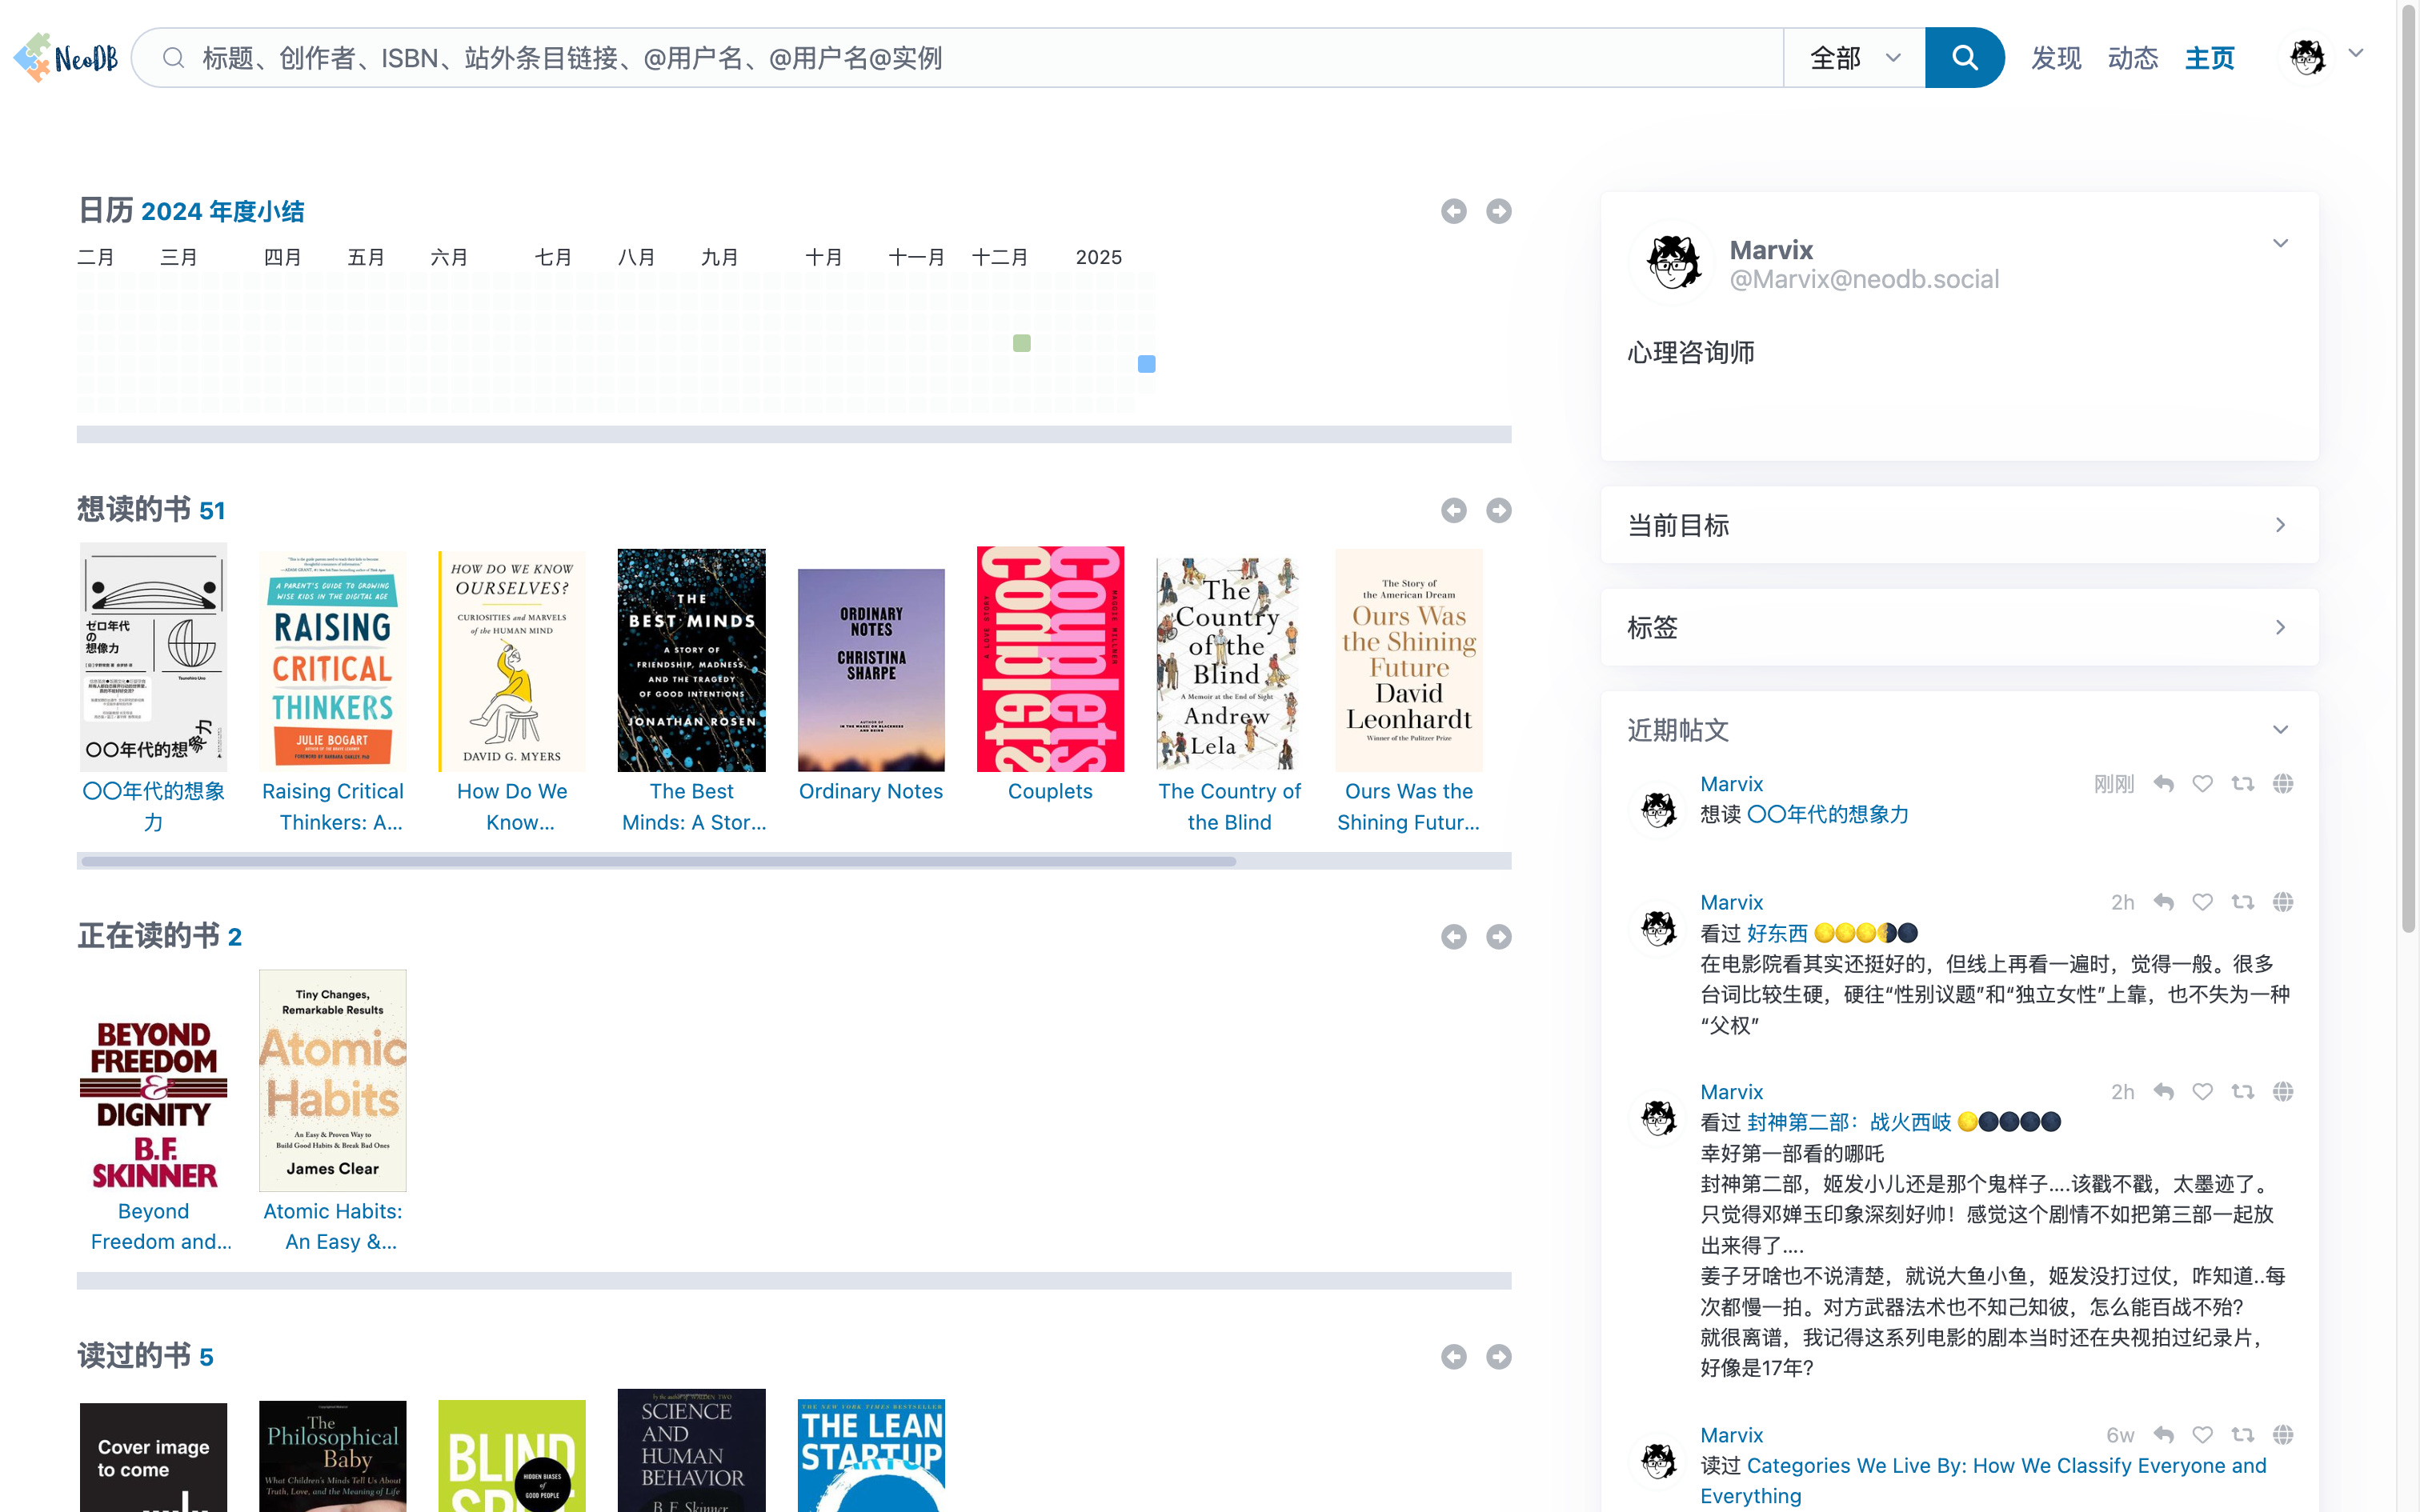Go to 发现 page
The image size is (2420, 1512).
point(2055,58)
